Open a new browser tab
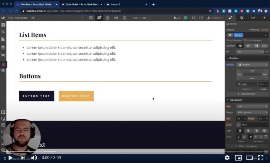The image size is (270, 163). [x=154, y=5]
